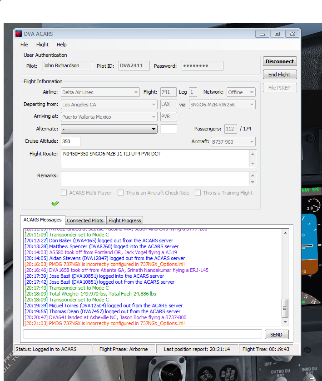
Task: Open the Help menu
Action: 61,45
